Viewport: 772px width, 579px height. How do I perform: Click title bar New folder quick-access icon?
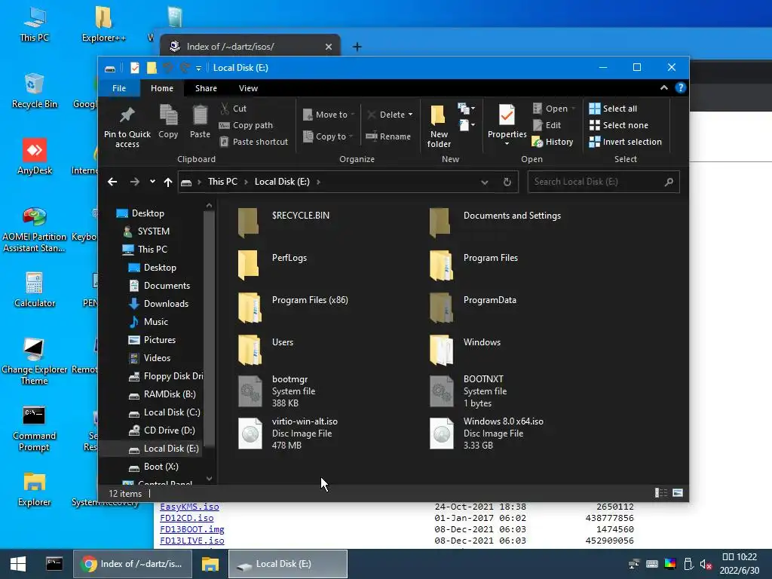152,68
